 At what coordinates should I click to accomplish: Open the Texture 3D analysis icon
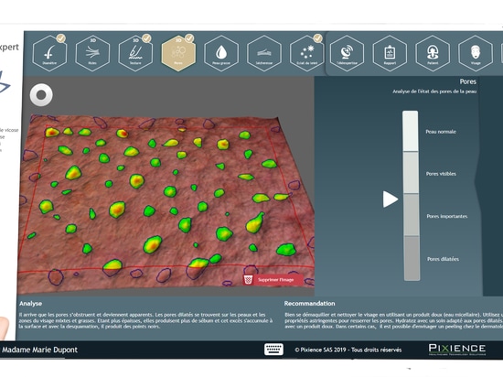click(135, 54)
